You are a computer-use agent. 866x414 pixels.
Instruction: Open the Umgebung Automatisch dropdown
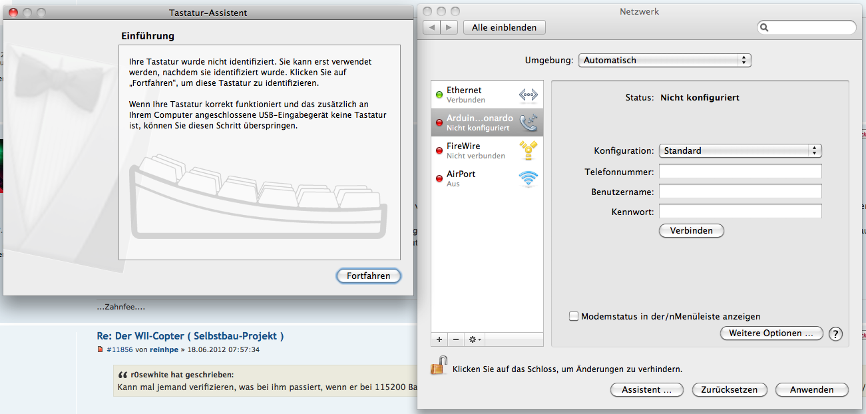click(x=665, y=60)
